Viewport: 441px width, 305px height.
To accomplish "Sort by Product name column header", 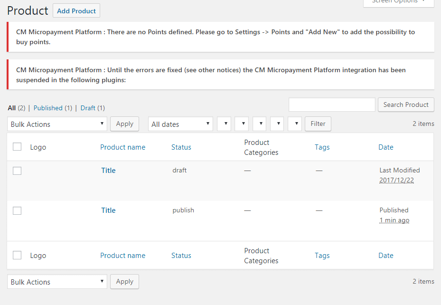I will pos(122,147).
